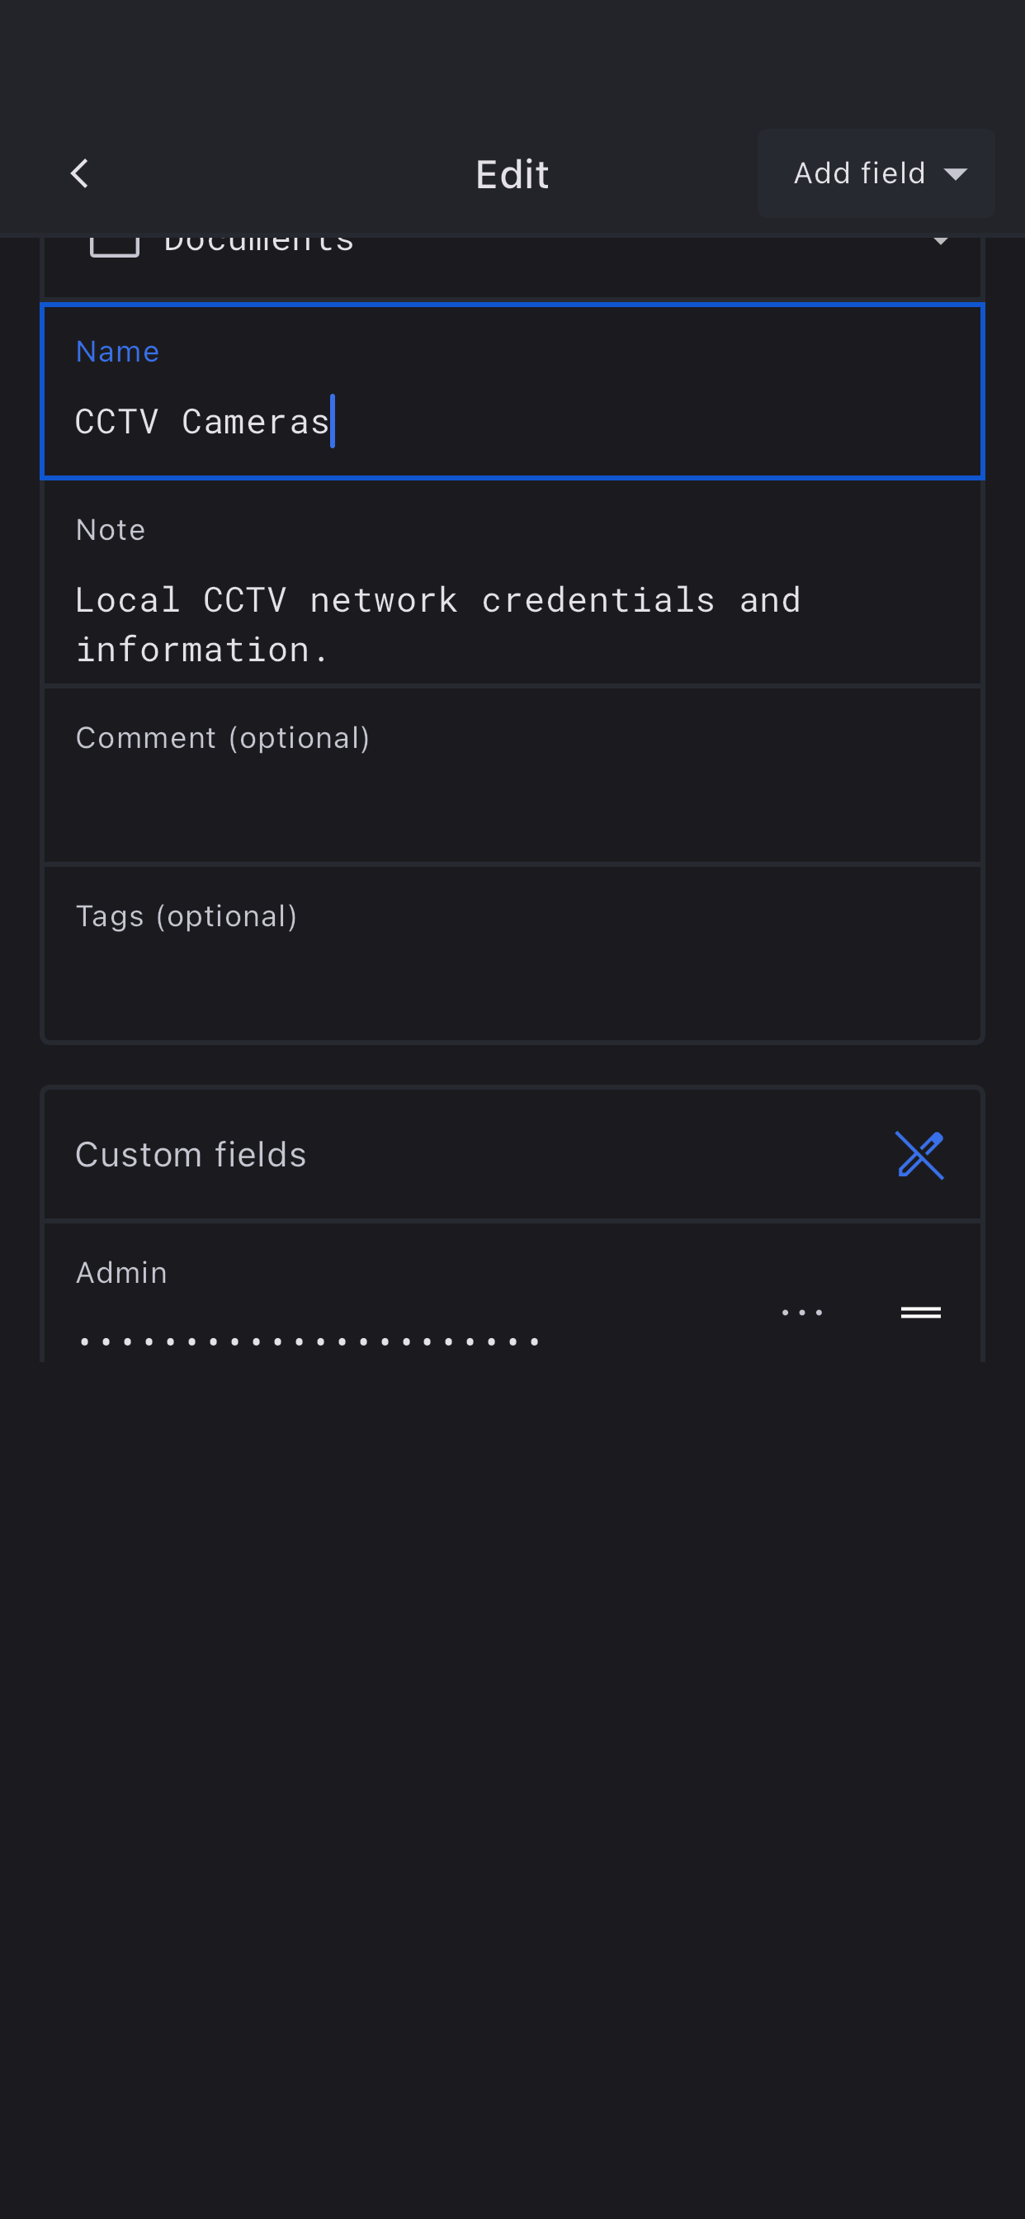Open the Add field dropdown
Image resolution: width=1025 pixels, height=2219 pixels.
(x=875, y=173)
